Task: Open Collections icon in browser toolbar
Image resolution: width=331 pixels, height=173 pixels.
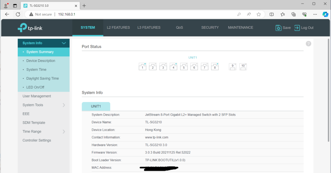Action: (294, 14)
